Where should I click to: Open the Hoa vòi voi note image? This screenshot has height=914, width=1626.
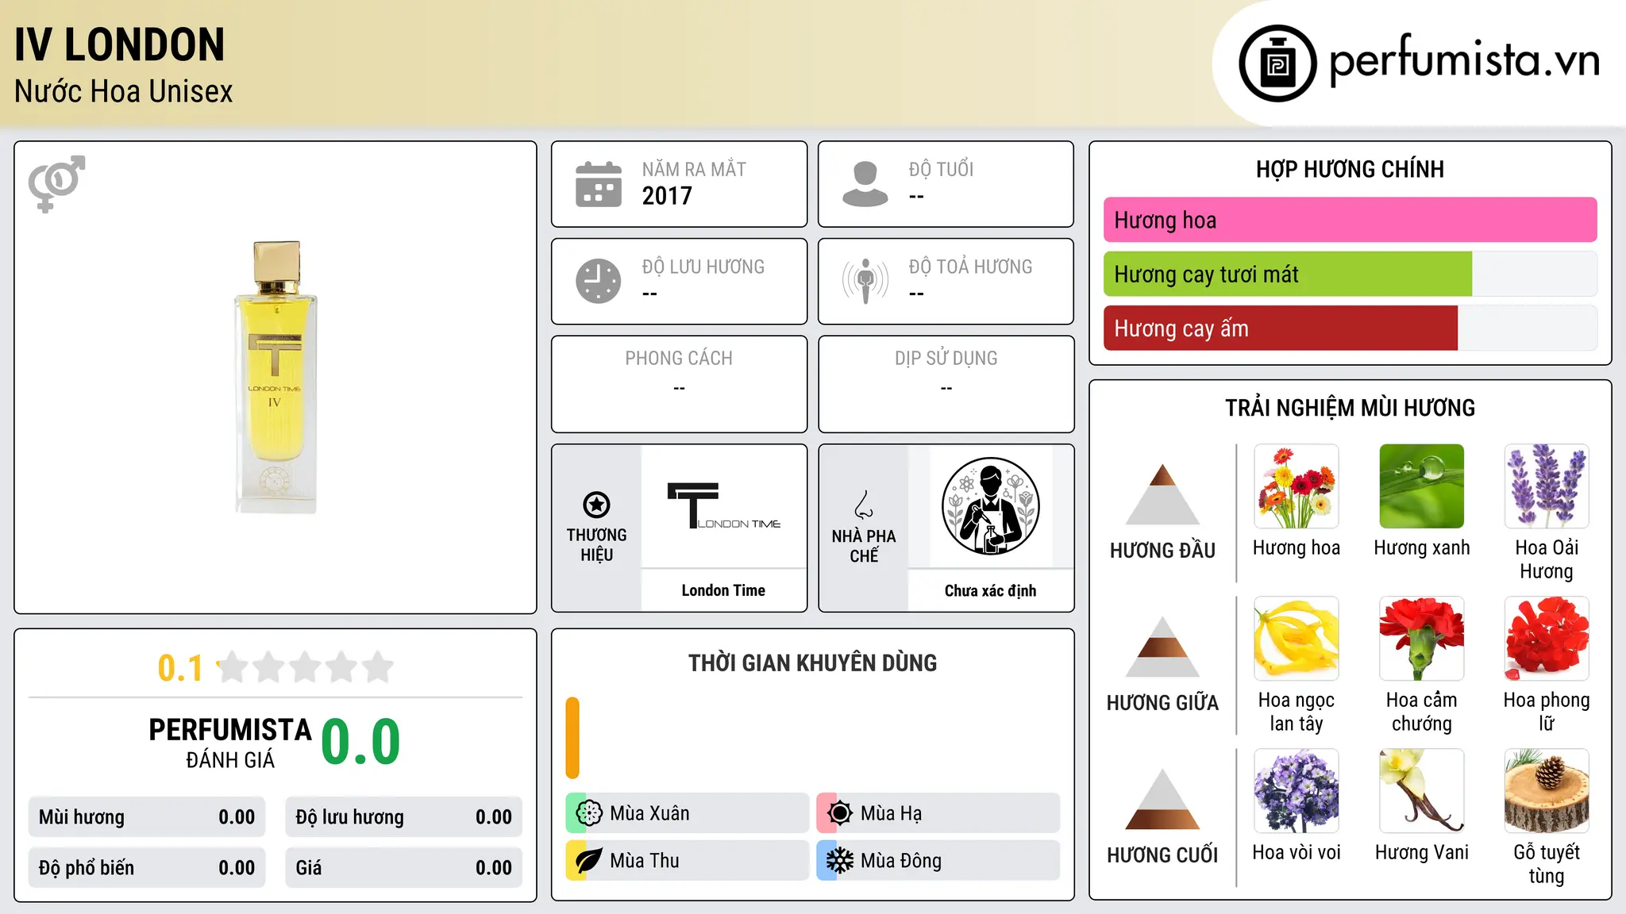click(1297, 791)
